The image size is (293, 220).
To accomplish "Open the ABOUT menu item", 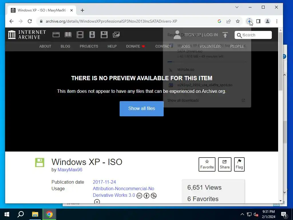I will (45, 46).
